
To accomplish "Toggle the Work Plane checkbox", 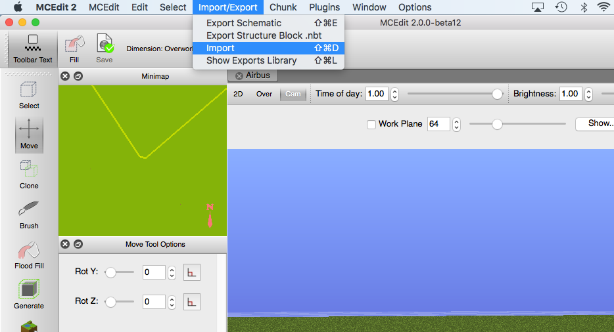I will (371, 125).
